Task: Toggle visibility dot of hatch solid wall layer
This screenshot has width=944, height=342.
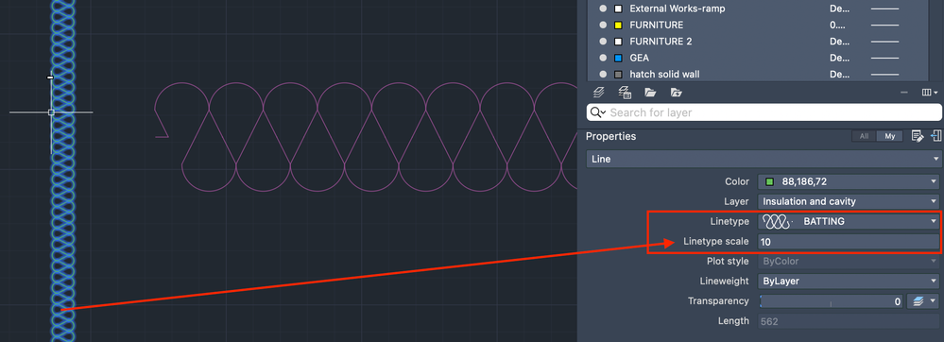Action: point(603,75)
